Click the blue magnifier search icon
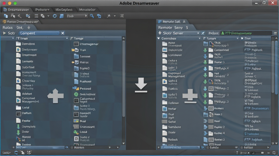Viewport: 279px width, 156px height. tap(92, 16)
